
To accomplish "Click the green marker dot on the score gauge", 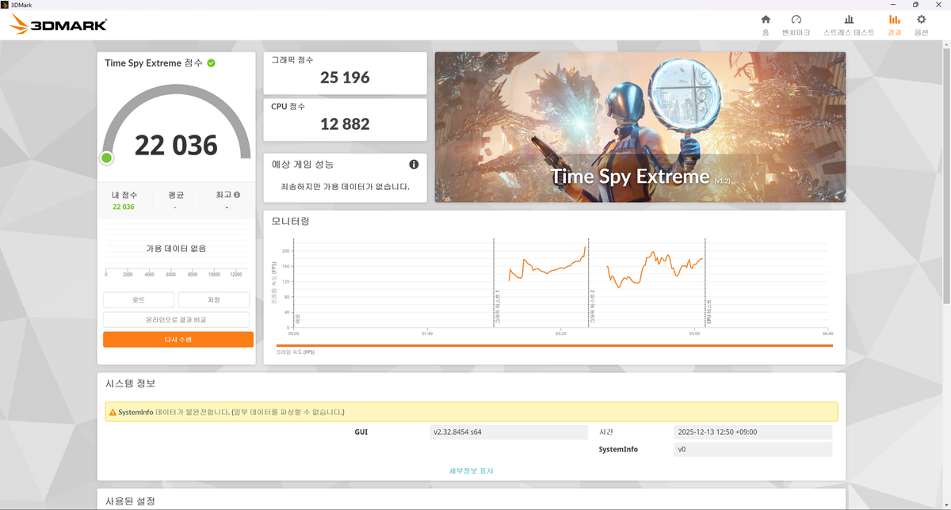I will point(107,158).
